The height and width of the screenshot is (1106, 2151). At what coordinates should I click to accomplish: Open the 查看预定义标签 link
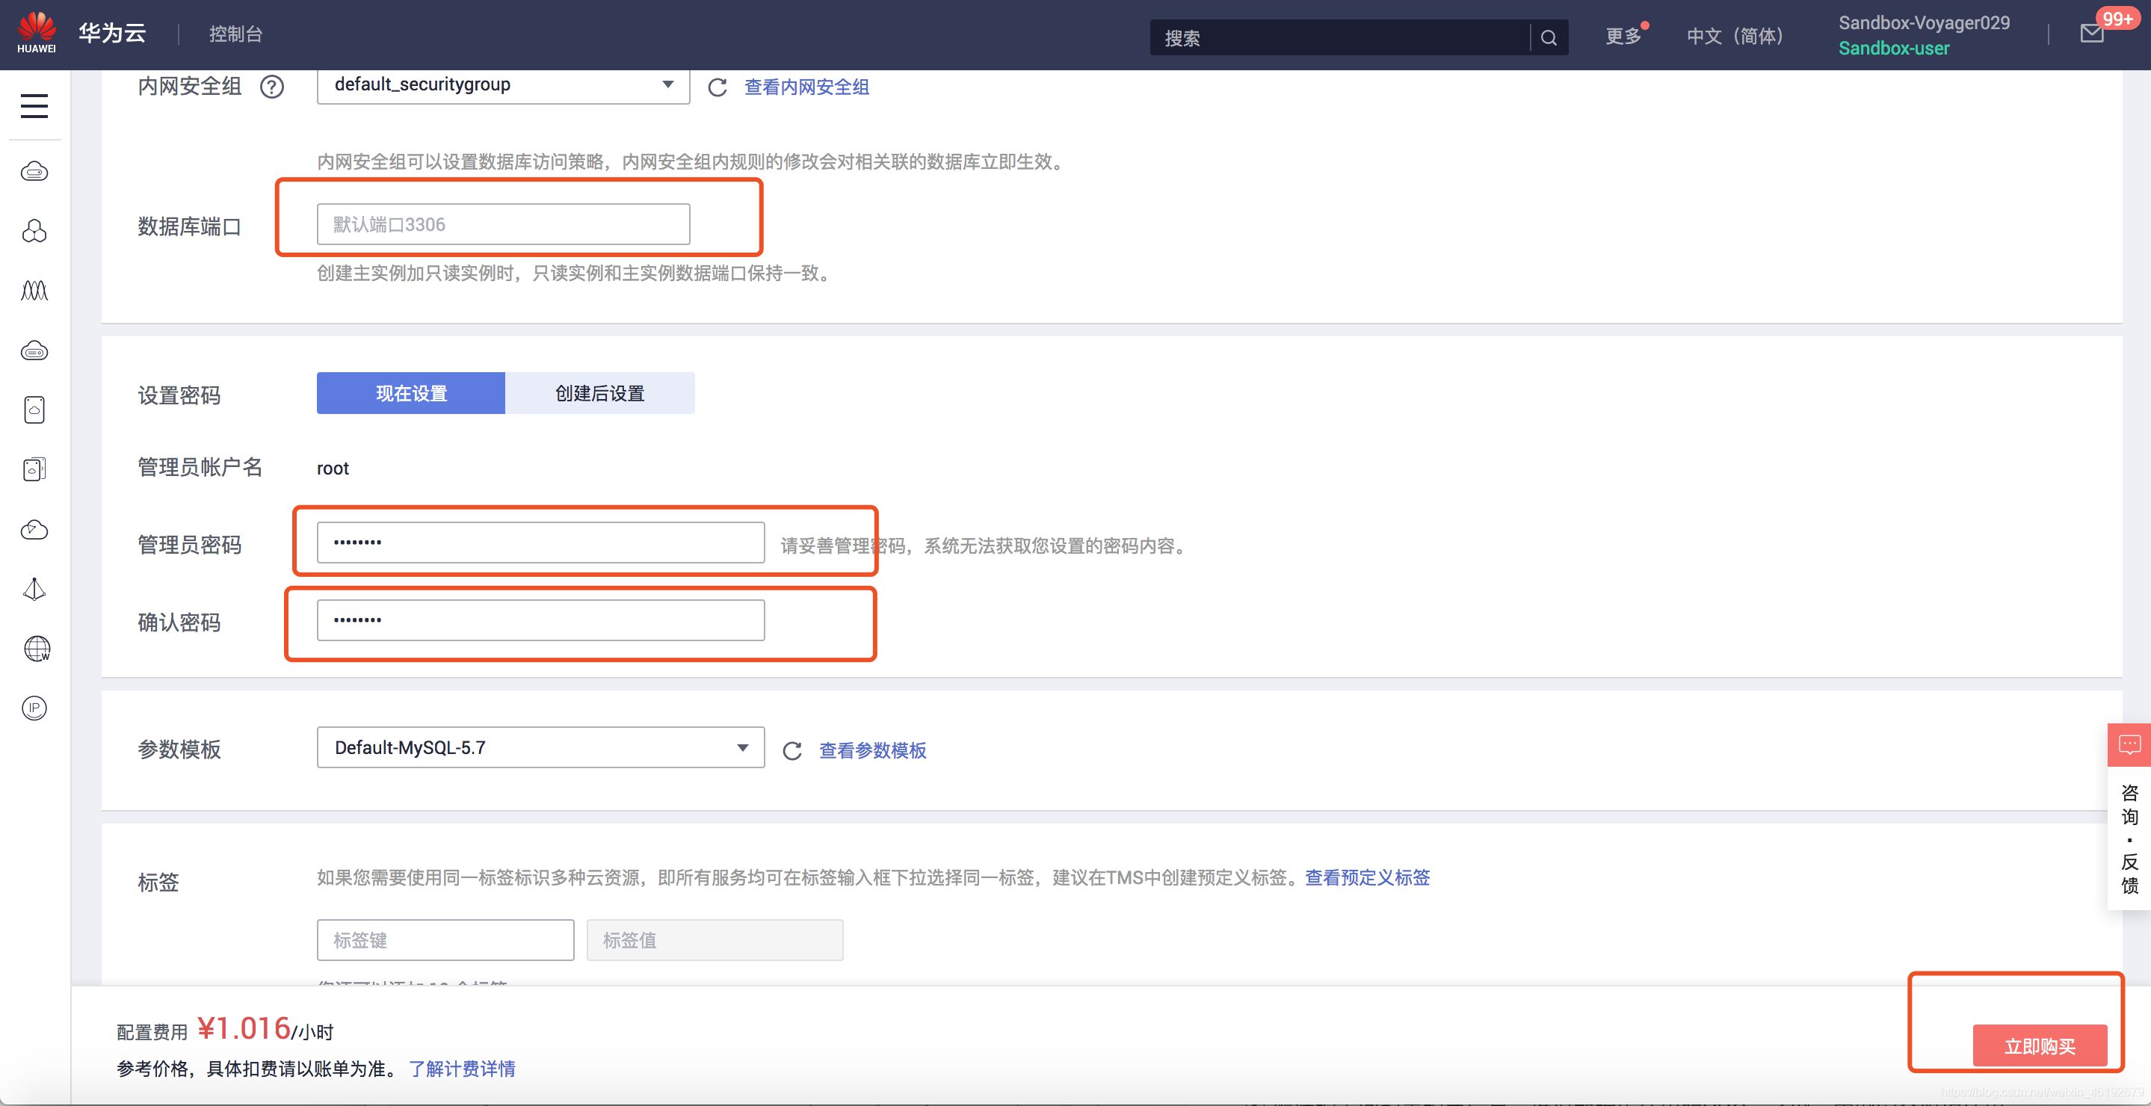(1367, 877)
